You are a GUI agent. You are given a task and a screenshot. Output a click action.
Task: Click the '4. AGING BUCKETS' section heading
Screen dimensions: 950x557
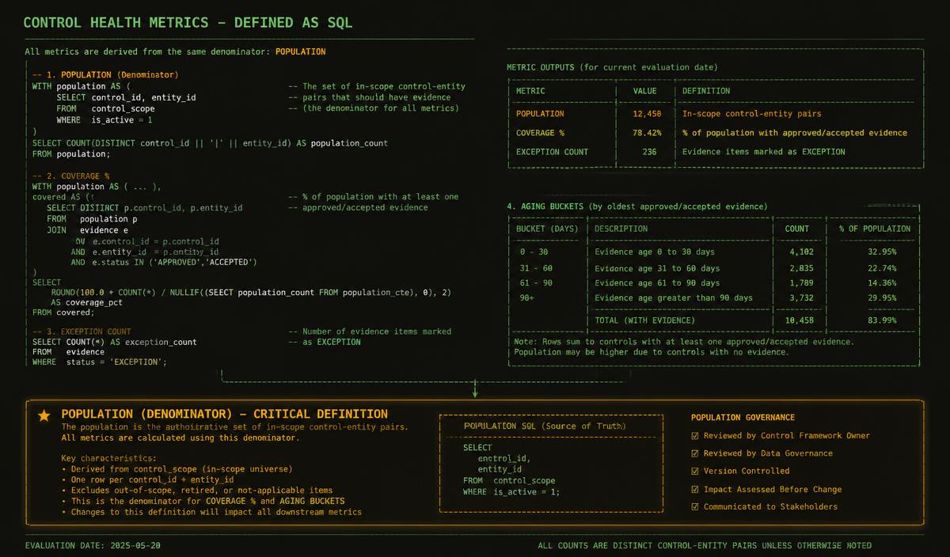(x=636, y=207)
